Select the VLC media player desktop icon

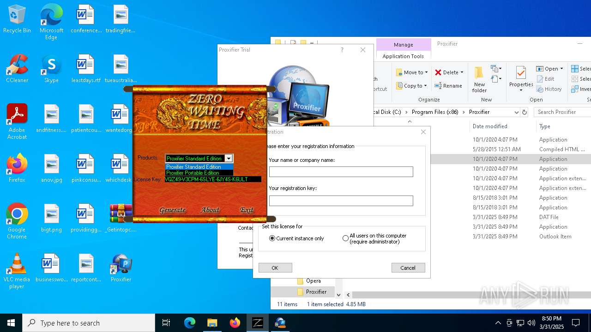click(x=17, y=271)
